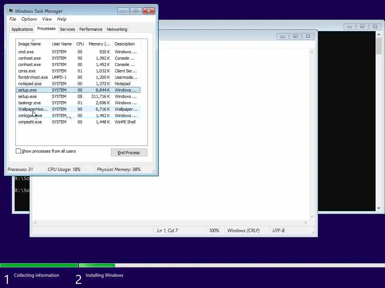Select the winlogon.exe process
This screenshot has width=385, height=288.
[x=78, y=115]
